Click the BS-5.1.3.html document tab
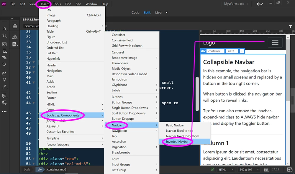Viewport: 295px width, 174px height. tap(31, 19)
